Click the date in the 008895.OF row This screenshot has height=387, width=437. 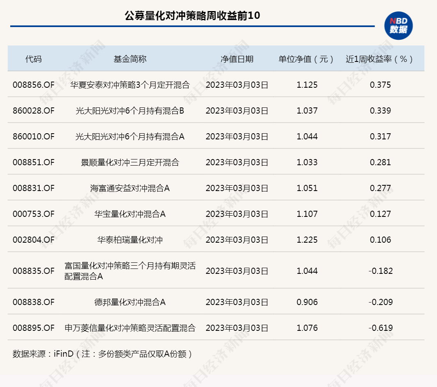[237, 328]
